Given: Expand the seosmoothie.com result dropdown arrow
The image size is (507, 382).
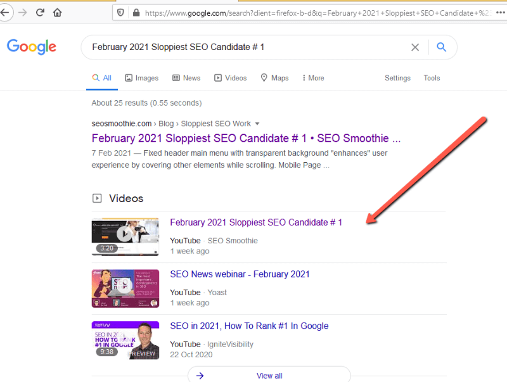Looking at the screenshot, I should [x=257, y=124].
